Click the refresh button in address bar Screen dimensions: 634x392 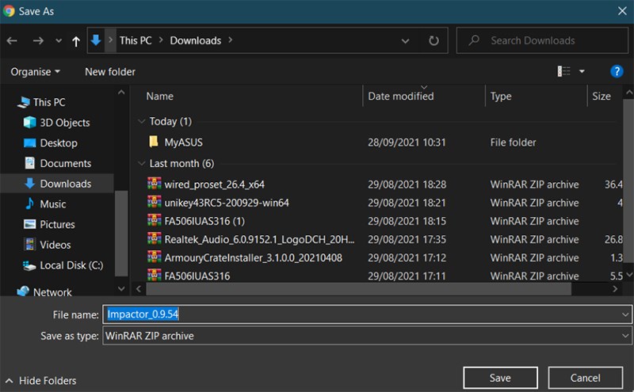pos(433,40)
